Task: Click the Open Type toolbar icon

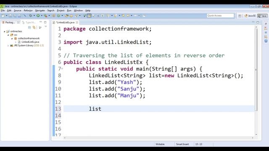Action: point(67,16)
